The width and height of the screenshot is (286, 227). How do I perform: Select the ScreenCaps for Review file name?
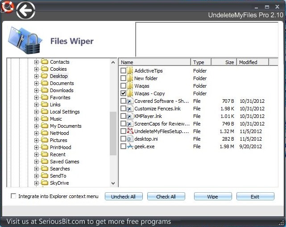tap(162, 124)
